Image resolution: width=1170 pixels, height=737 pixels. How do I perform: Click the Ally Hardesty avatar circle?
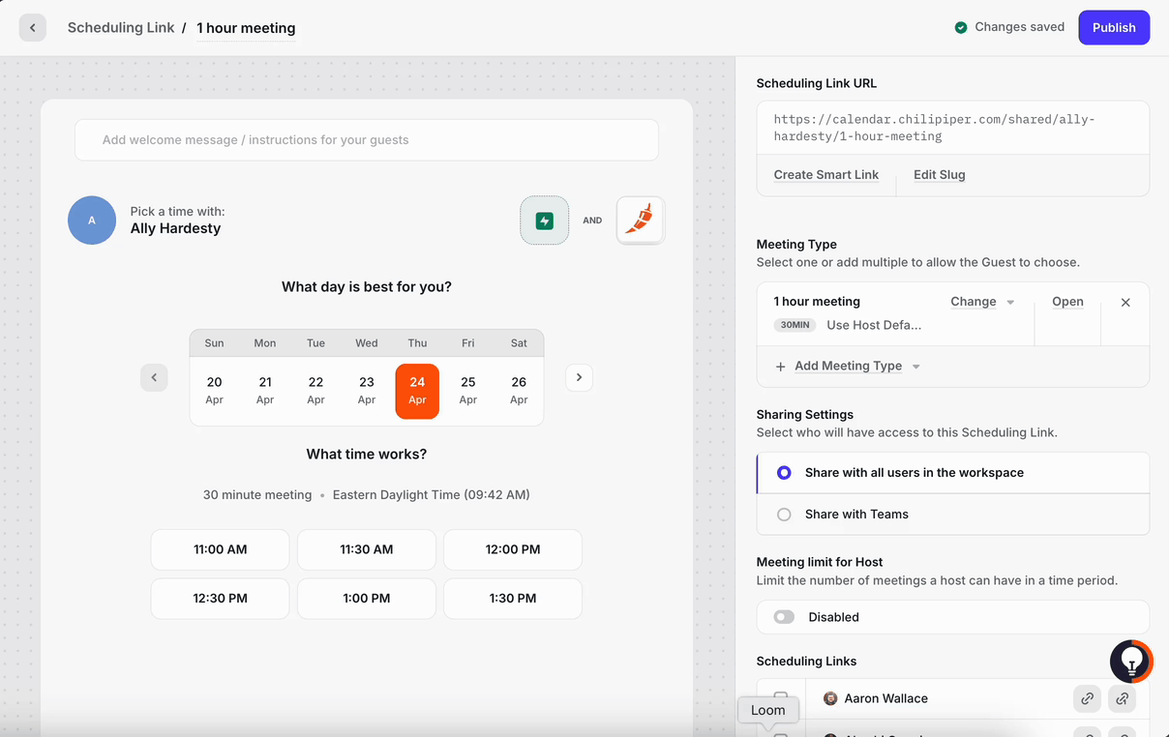click(92, 221)
